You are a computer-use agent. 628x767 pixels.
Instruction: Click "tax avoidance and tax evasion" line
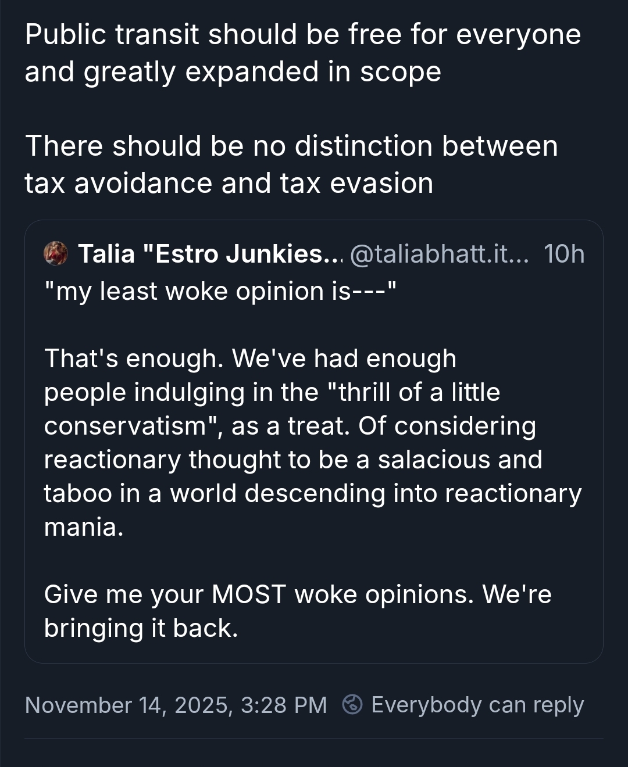tap(229, 183)
